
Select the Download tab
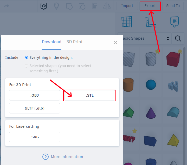point(51,42)
